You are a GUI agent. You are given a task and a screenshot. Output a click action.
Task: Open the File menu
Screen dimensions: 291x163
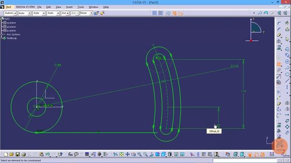pyautogui.click(x=40, y=7)
